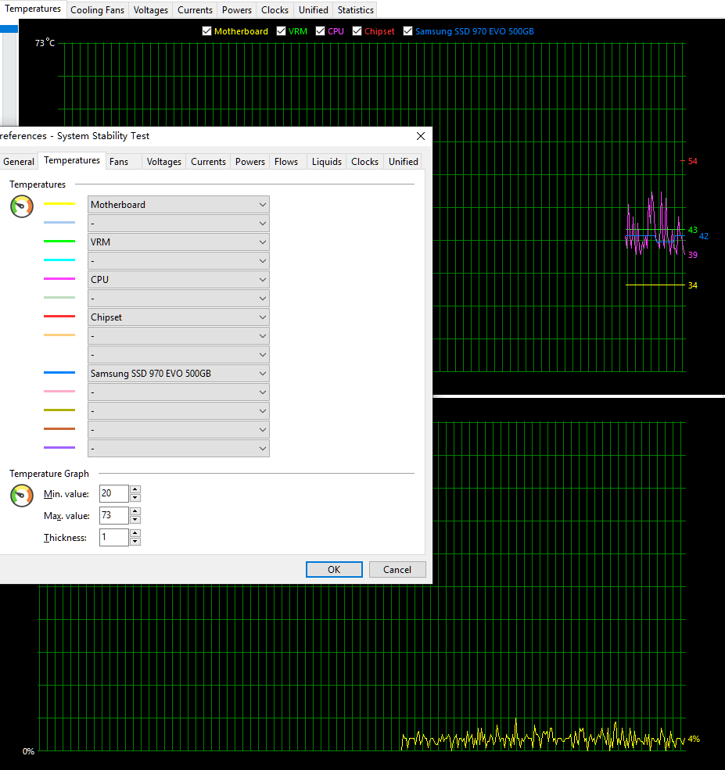Viewport: 725px width, 770px height.
Task: Expand the CPU sensor dropdown
Action: 178,280
